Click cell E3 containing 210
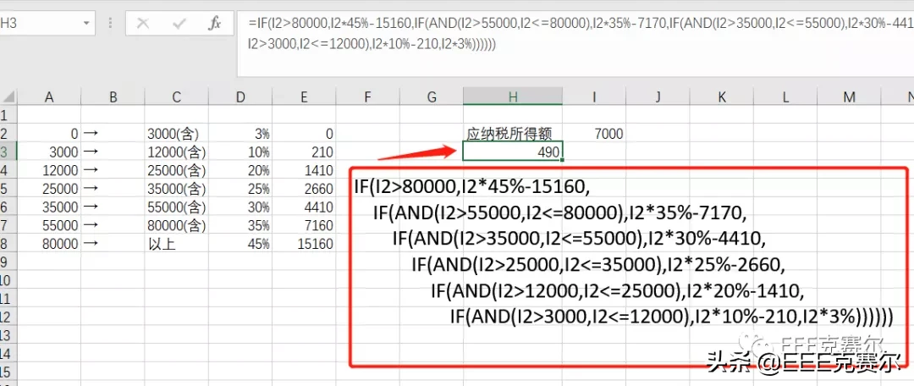This screenshot has width=914, height=386. click(304, 152)
